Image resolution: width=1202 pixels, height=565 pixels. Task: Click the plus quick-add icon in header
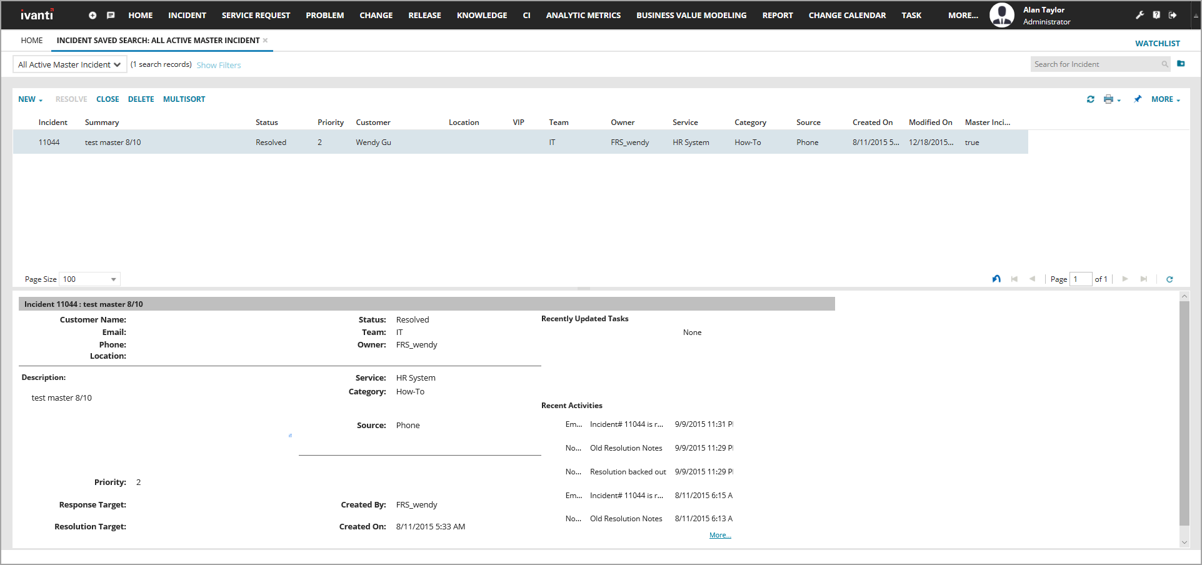pyautogui.click(x=93, y=15)
